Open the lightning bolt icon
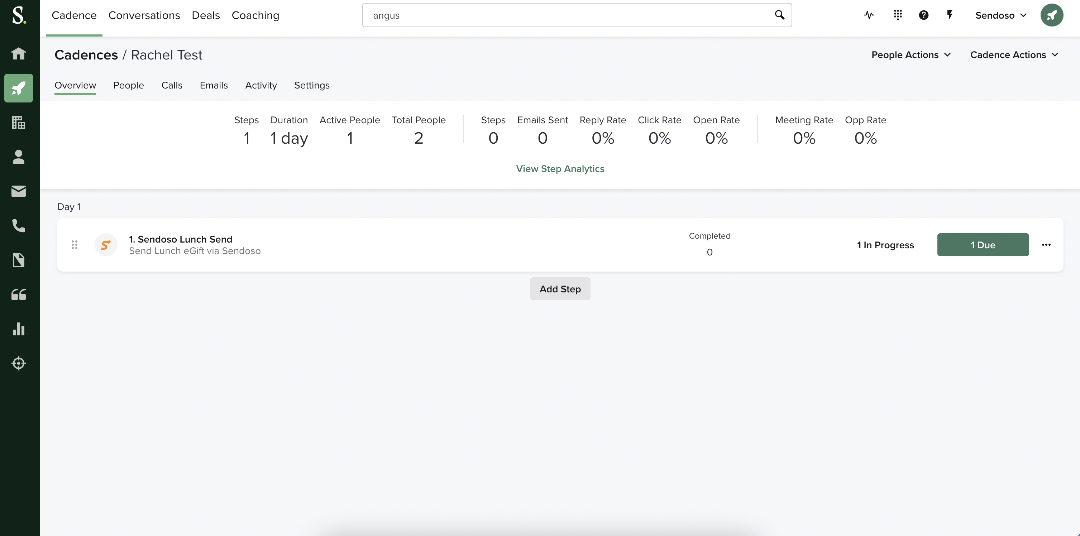 950,15
